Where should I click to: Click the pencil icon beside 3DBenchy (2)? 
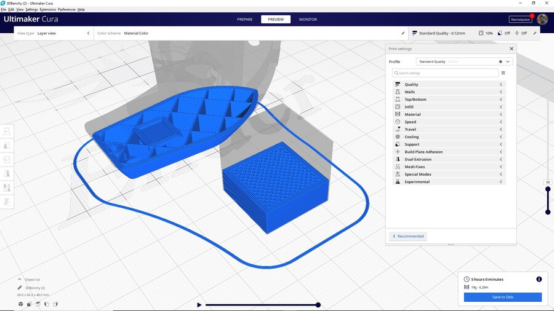pos(20,288)
